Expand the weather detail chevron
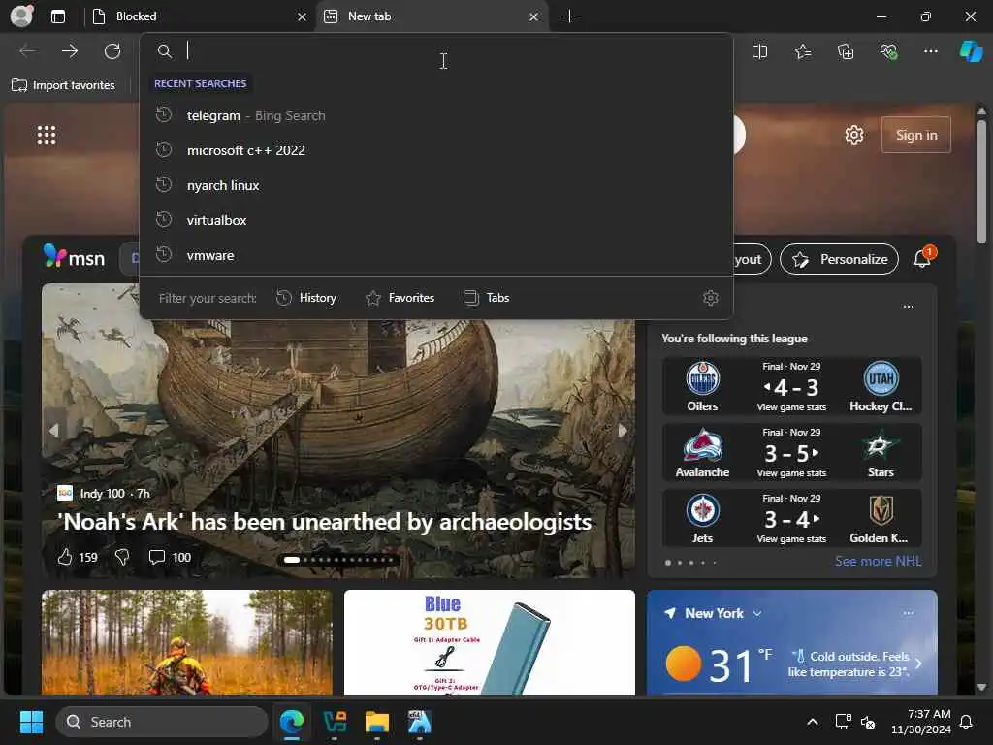This screenshot has height=745, width=993. tap(918, 664)
